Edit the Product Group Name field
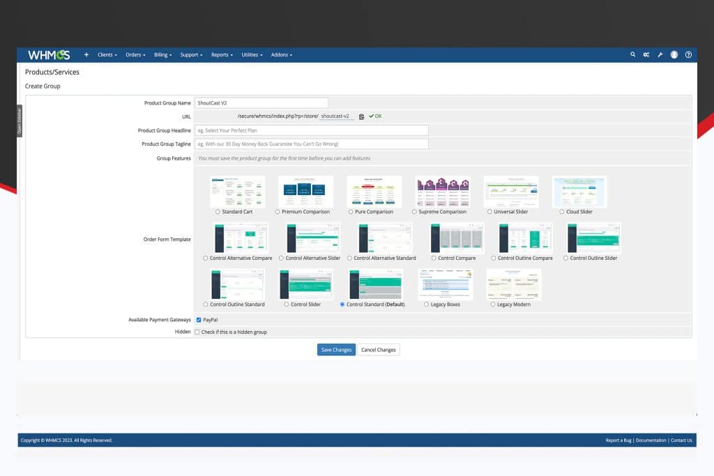The height and width of the screenshot is (476, 714). [261, 103]
